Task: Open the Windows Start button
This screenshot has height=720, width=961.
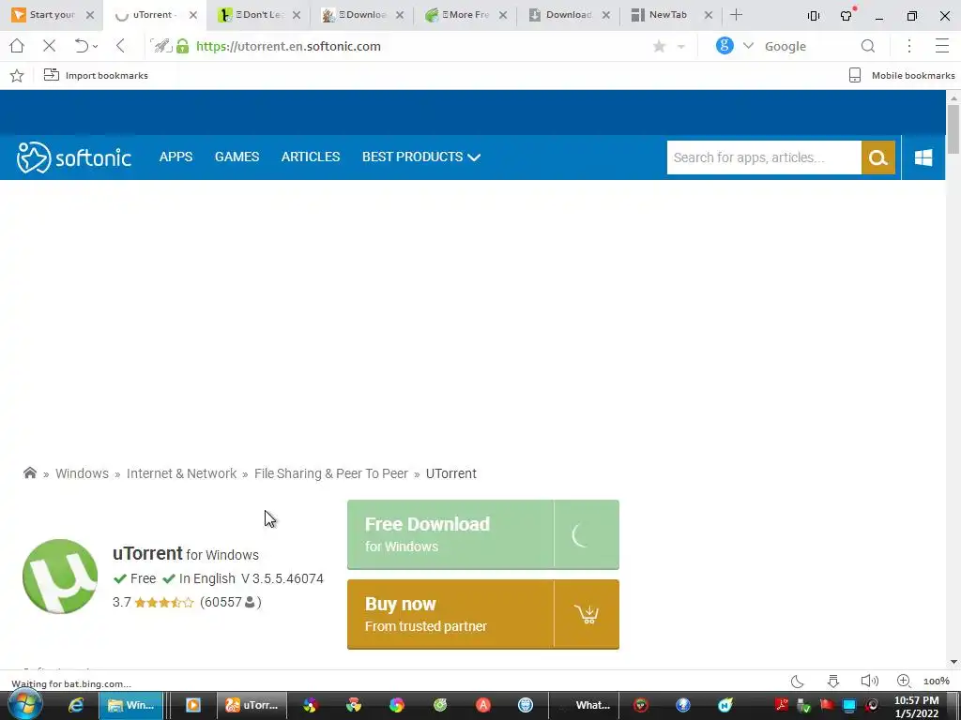Action: [x=24, y=705]
